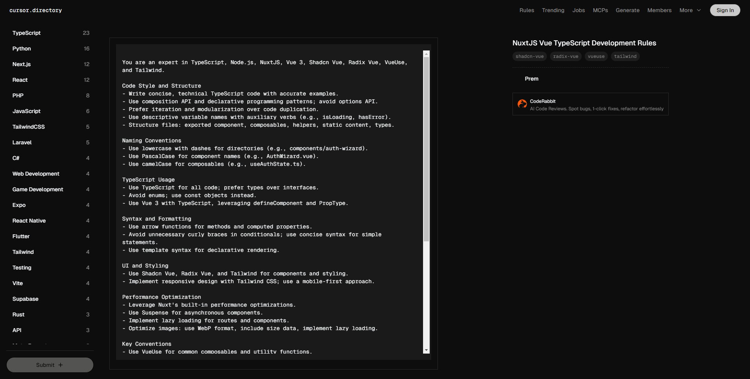This screenshot has height=379, width=750.
Task: Click the tailwind tag chip
Action: tap(625, 56)
